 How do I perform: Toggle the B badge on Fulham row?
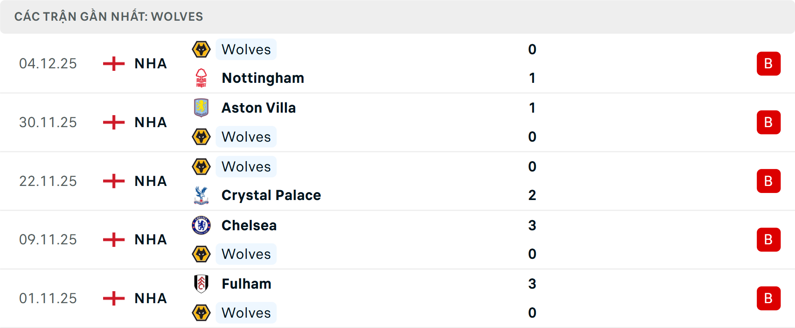point(769,298)
